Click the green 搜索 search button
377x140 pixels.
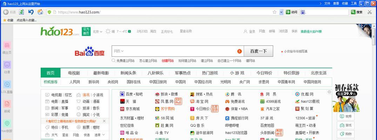point(357,12)
